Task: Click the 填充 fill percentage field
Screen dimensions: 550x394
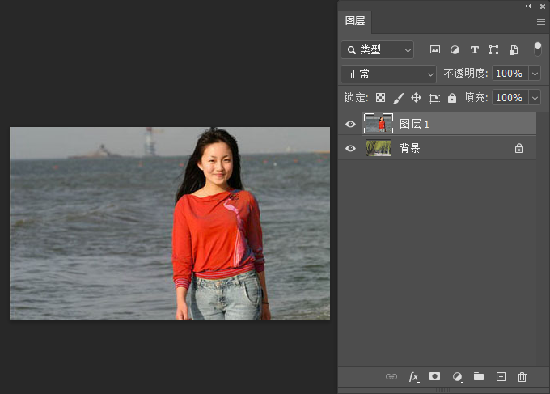Action: click(509, 98)
